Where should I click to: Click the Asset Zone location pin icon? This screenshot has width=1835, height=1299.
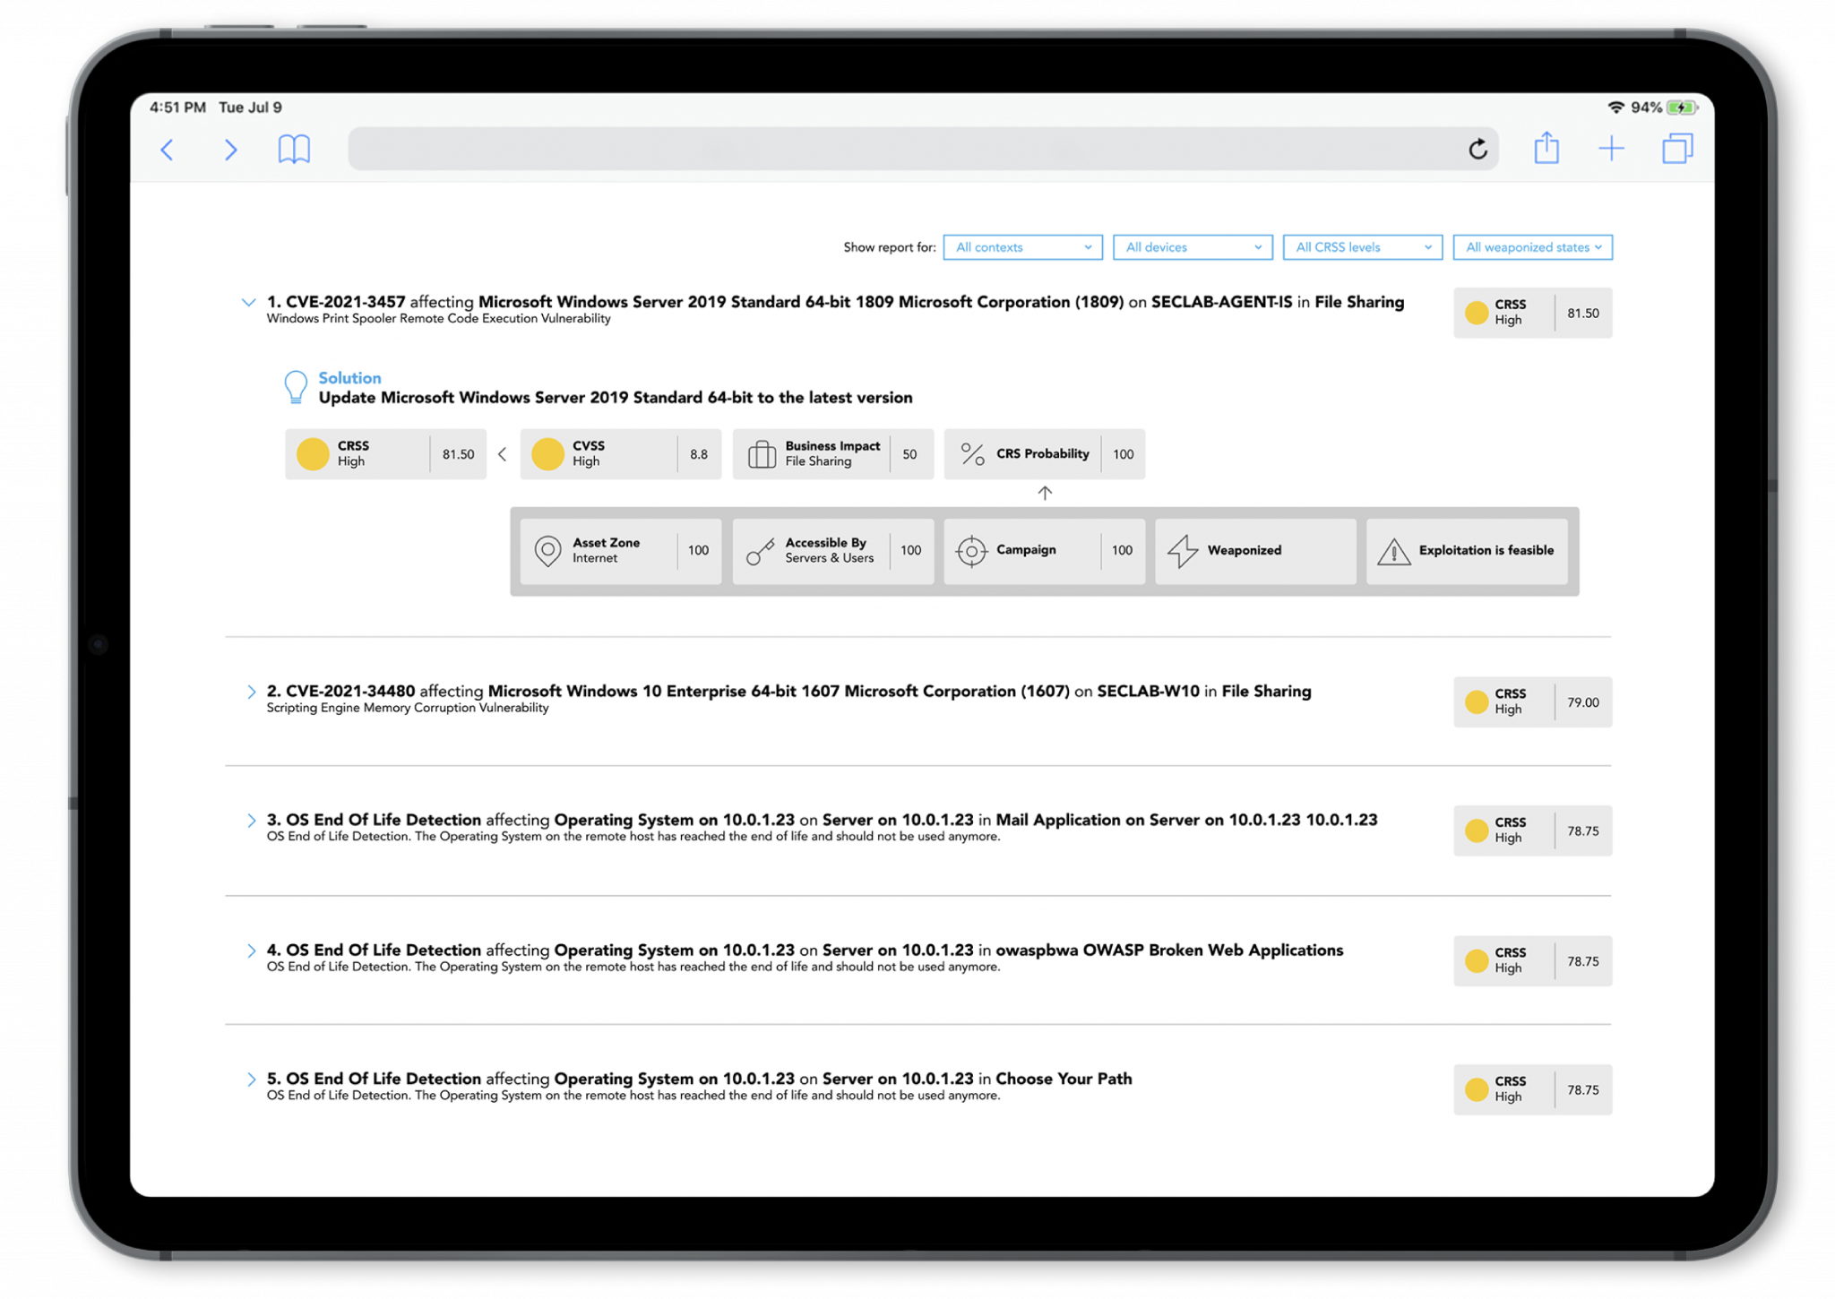tap(547, 551)
